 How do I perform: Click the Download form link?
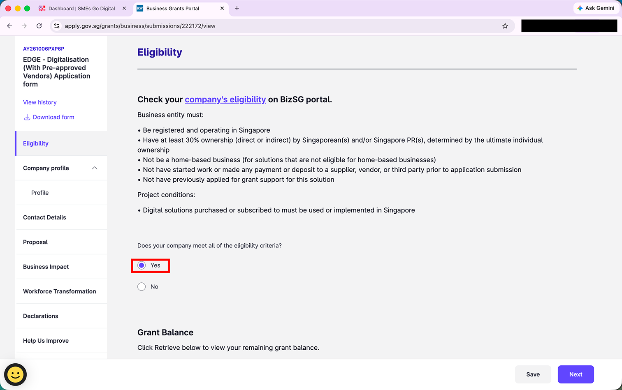click(x=53, y=117)
